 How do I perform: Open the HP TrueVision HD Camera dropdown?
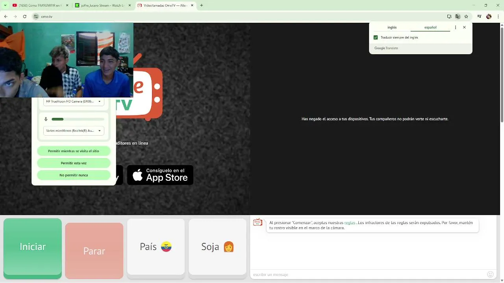[74, 101]
